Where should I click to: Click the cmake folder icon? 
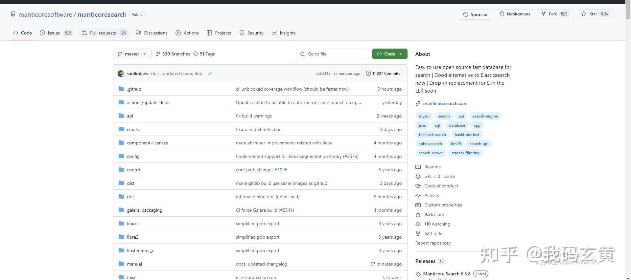coord(121,129)
